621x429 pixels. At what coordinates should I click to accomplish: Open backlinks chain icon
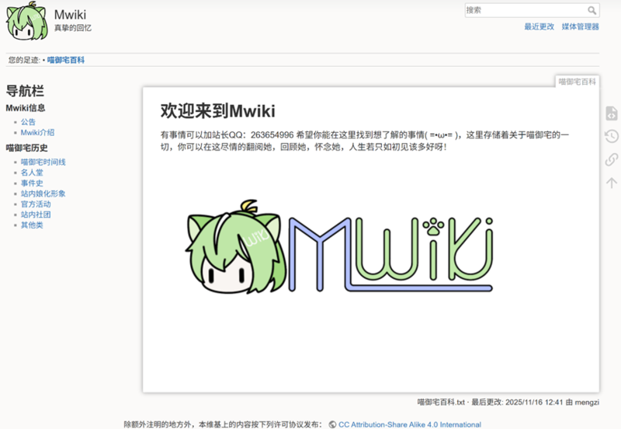pyautogui.click(x=612, y=159)
